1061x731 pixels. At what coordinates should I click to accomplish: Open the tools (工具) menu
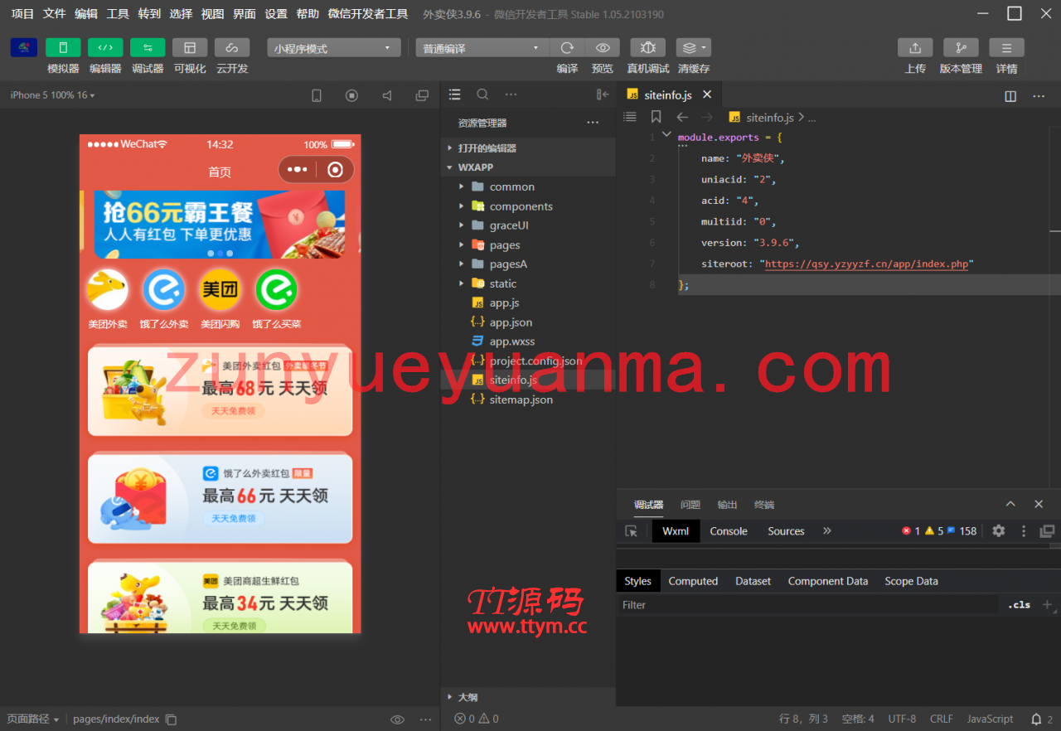click(118, 14)
